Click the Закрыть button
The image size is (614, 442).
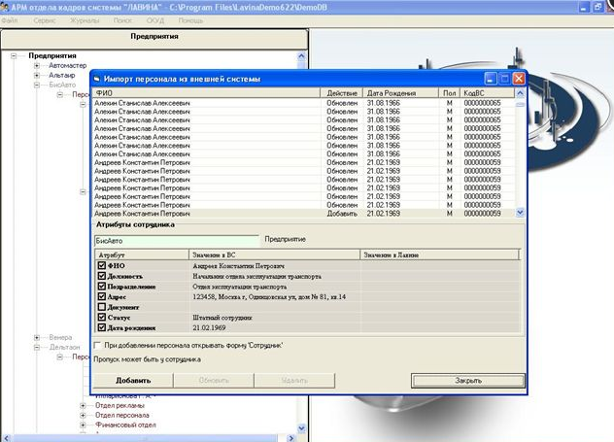pos(468,380)
